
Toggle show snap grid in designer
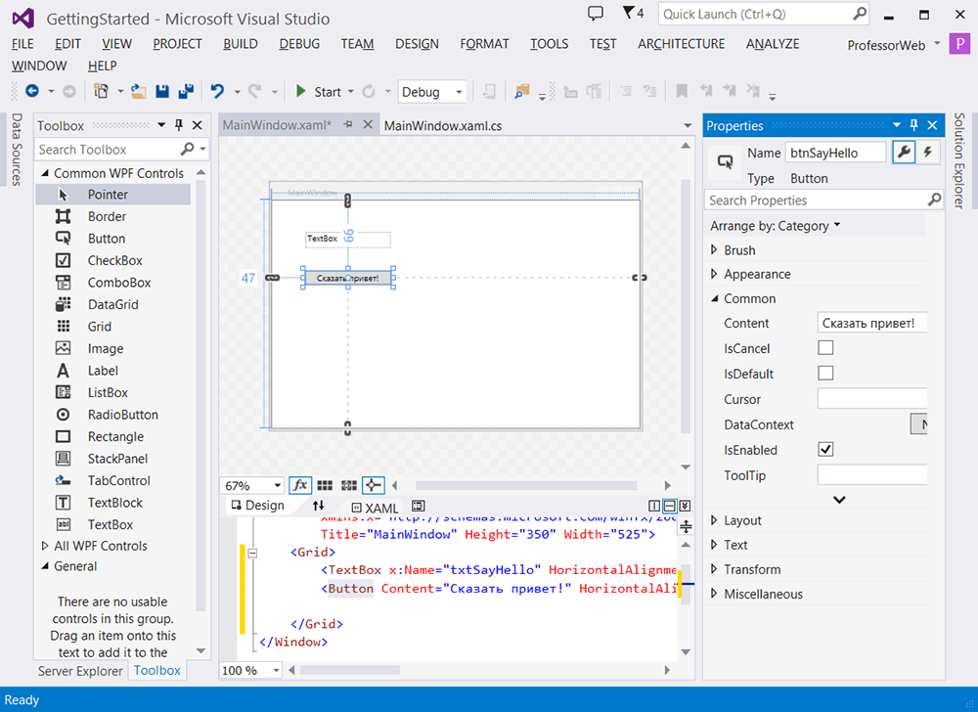(x=325, y=485)
